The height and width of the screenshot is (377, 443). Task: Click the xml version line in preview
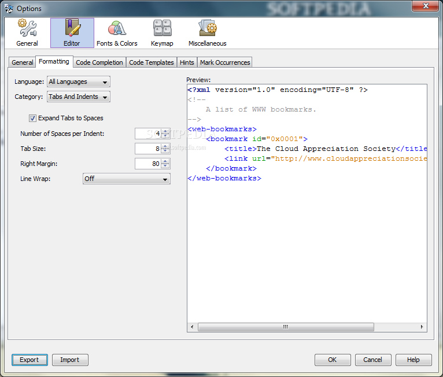pyautogui.click(x=278, y=90)
